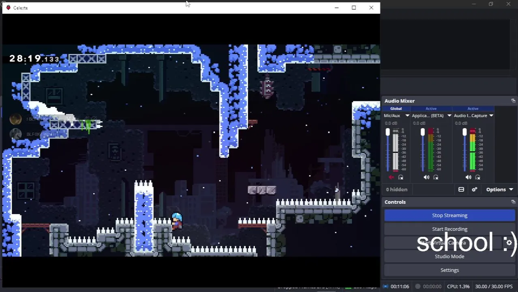Expand the mixer Options dropdown
Image resolution: width=518 pixels, height=292 pixels.
(500, 189)
